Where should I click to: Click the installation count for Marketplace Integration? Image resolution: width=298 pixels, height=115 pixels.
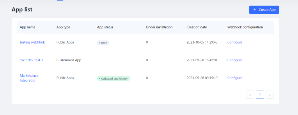[147, 78]
